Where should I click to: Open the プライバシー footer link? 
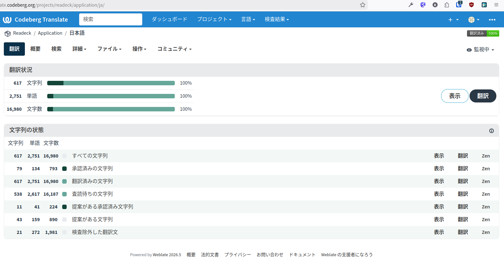(x=238, y=255)
